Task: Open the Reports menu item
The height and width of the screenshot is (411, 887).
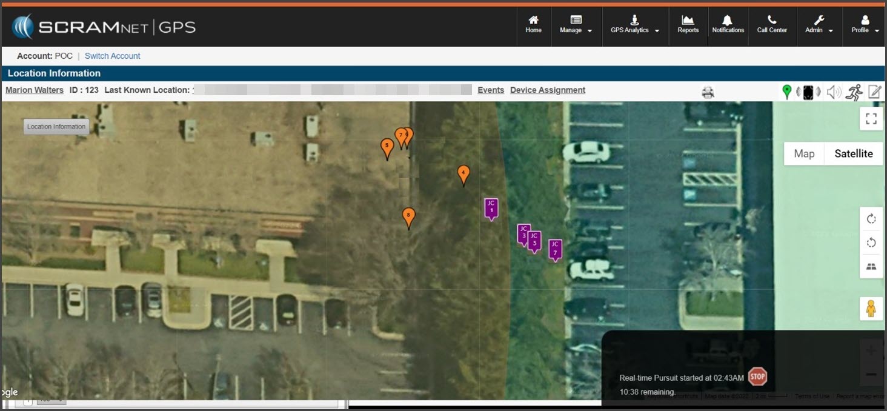Action: (x=688, y=25)
